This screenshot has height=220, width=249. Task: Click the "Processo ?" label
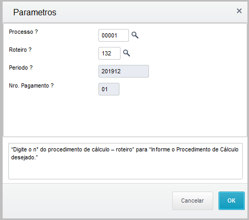pos(23,32)
